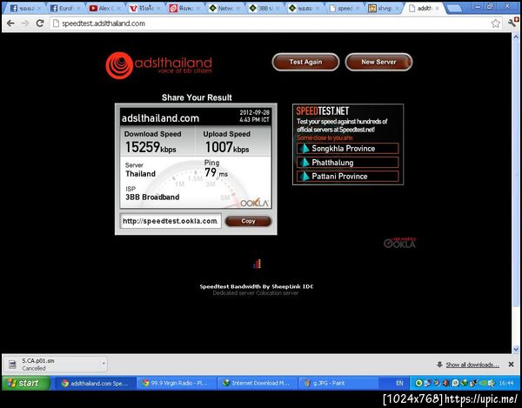Click the Ookla logo in result card
Image resolution: width=522 pixels, height=408 pixels.
click(x=254, y=203)
